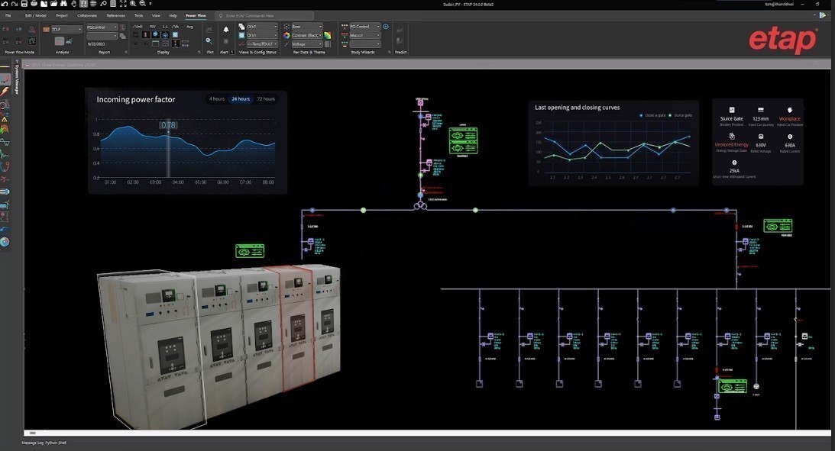Select the 72 hours range button
This screenshot has width=835, height=451.
(265, 99)
